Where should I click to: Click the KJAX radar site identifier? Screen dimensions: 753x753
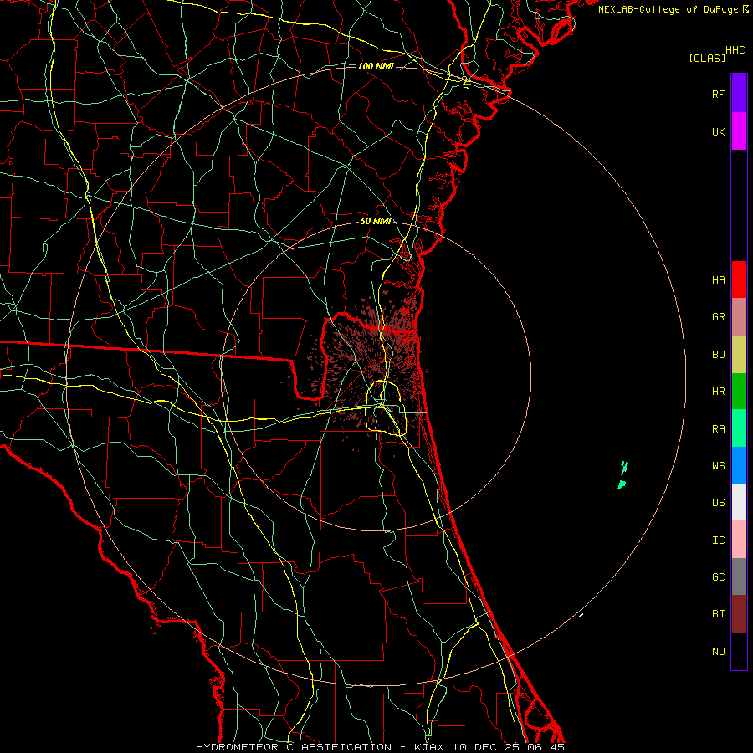(x=429, y=747)
